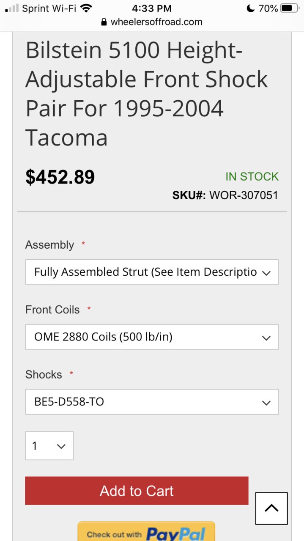Tap the Wi-Fi icon in status bar
This screenshot has height=541, width=304.
pyautogui.click(x=86, y=8)
